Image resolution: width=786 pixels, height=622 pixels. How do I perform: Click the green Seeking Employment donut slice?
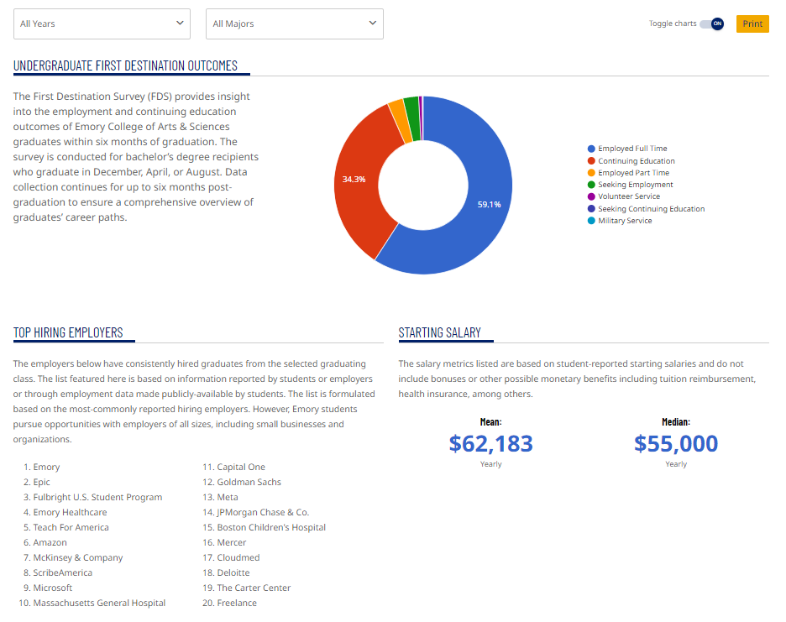[x=411, y=107]
